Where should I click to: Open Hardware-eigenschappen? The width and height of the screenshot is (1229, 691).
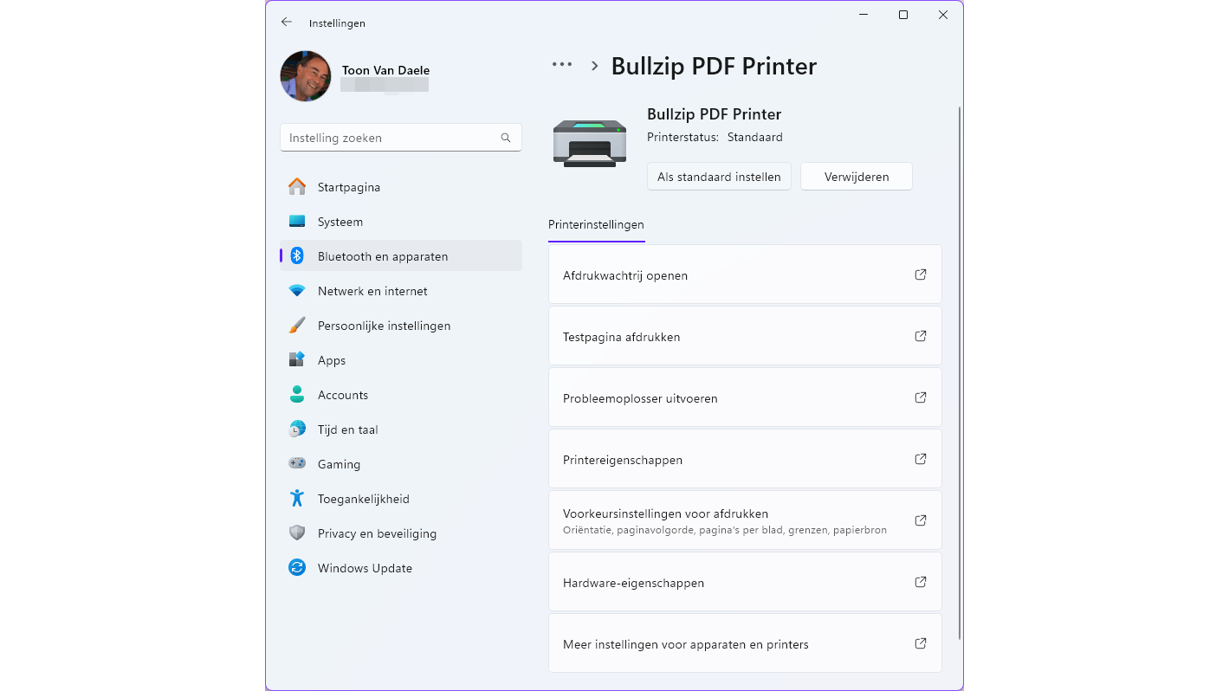point(745,582)
